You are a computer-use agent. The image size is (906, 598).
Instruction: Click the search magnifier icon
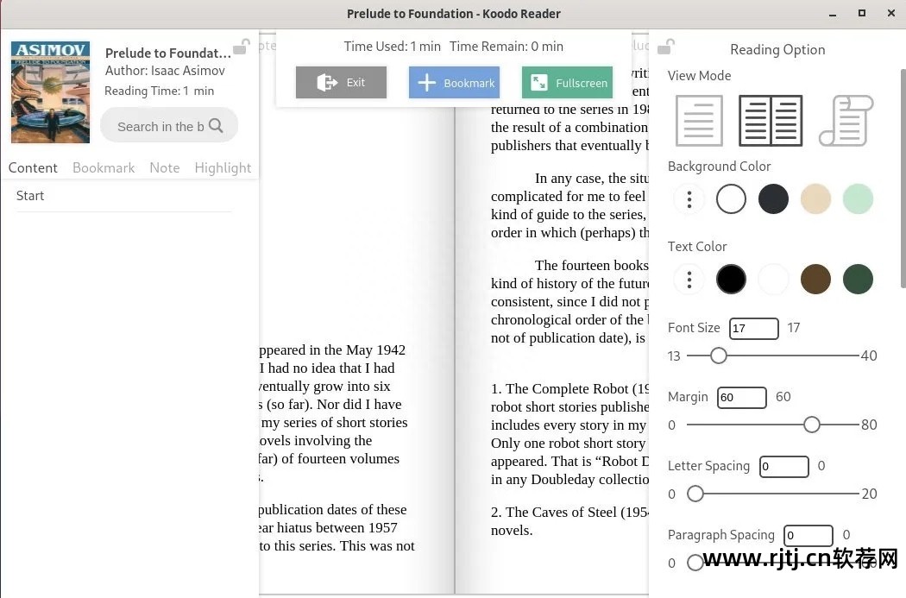(x=216, y=125)
